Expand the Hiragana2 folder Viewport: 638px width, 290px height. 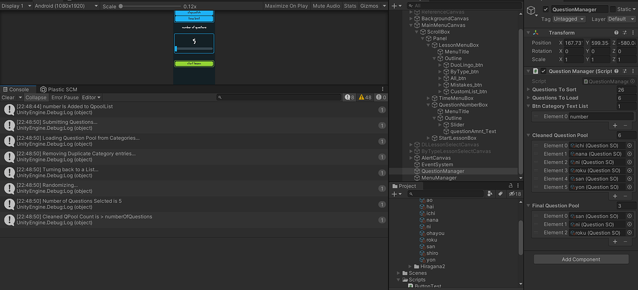point(410,266)
